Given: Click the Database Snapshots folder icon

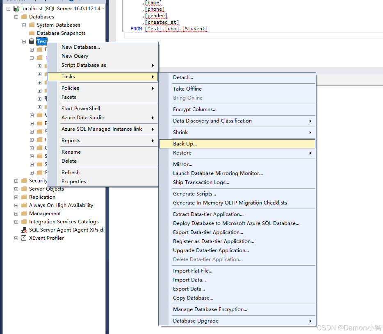Looking at the screenshot, I should (32, 33).
